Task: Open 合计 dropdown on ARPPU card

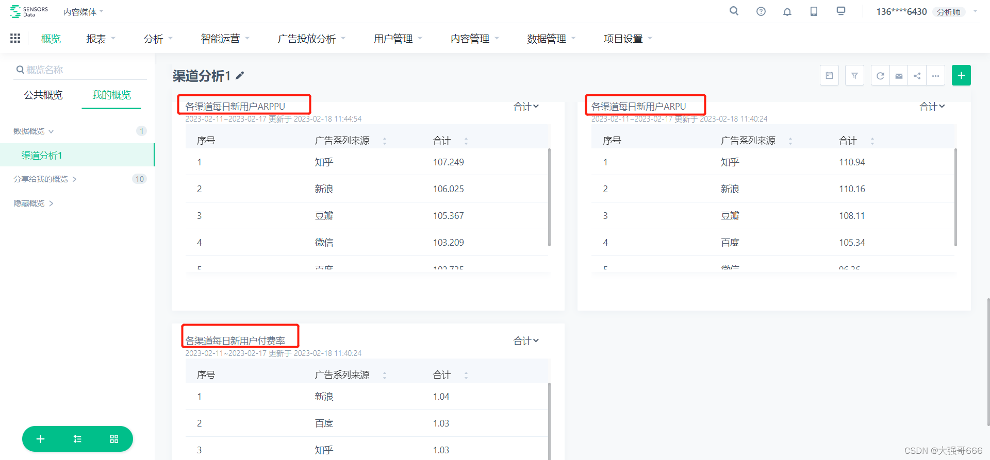Action: pos(526,106)
